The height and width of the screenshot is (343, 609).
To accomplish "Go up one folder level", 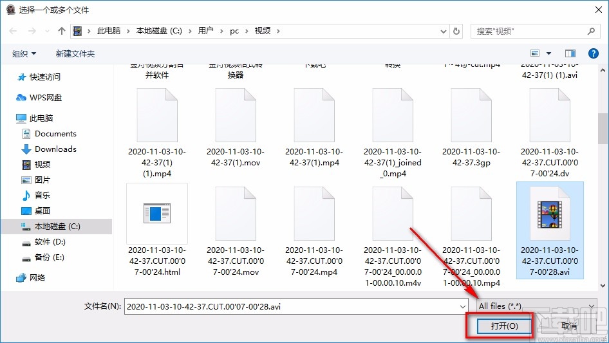I will click(x=61, y=31).
